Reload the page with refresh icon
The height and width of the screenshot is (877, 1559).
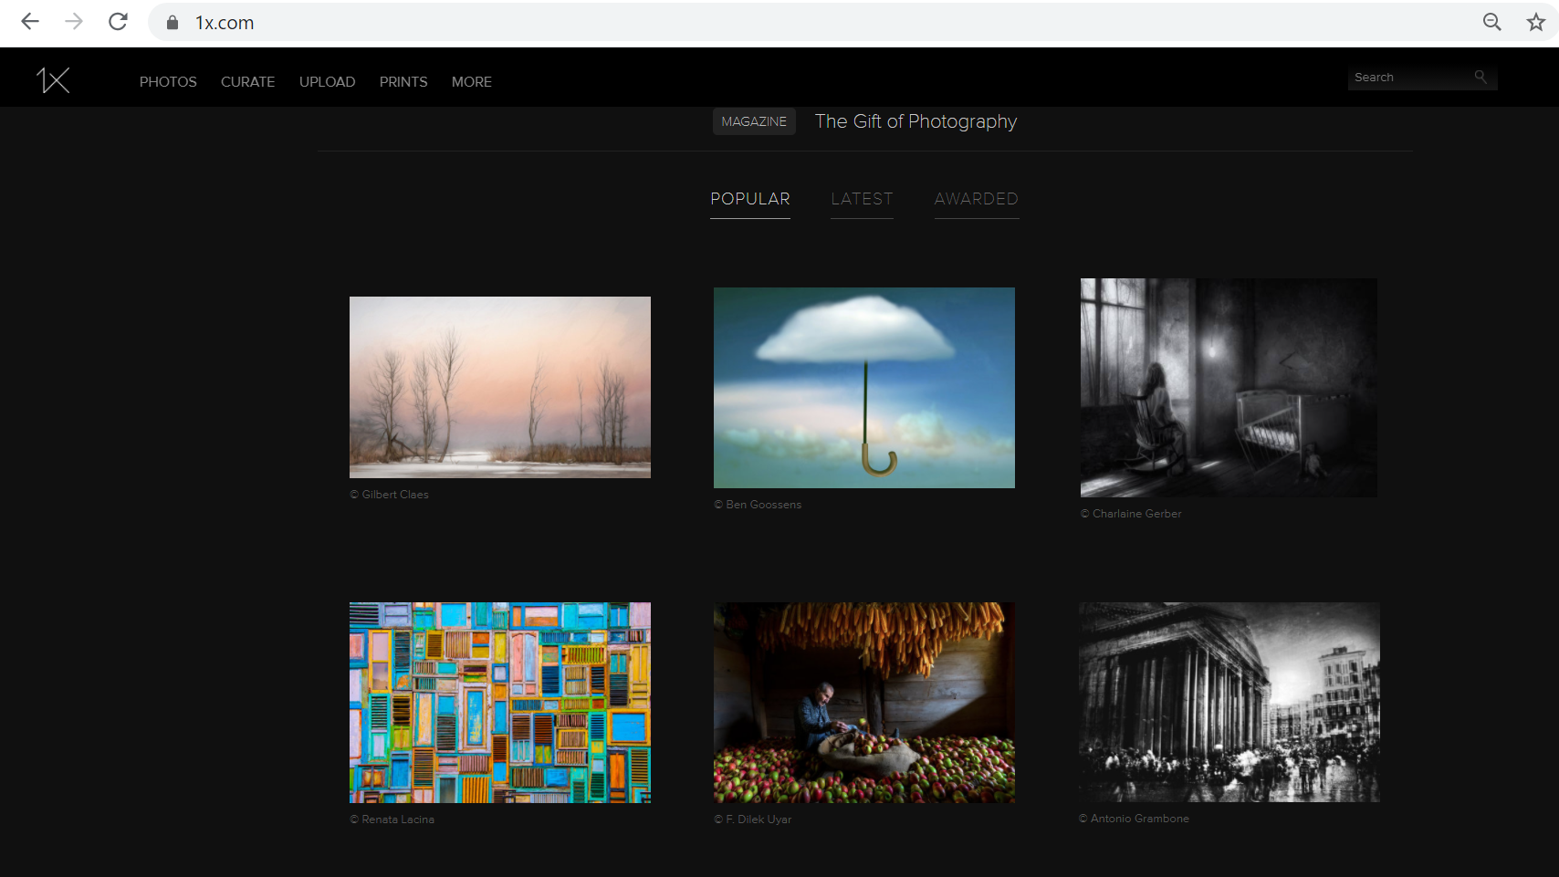118,22
